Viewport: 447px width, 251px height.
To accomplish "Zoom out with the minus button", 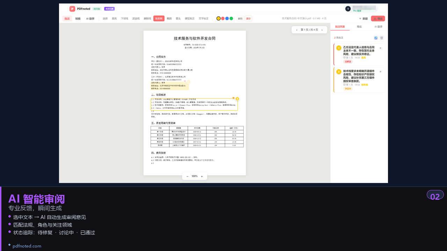I will tap(188, 176).
